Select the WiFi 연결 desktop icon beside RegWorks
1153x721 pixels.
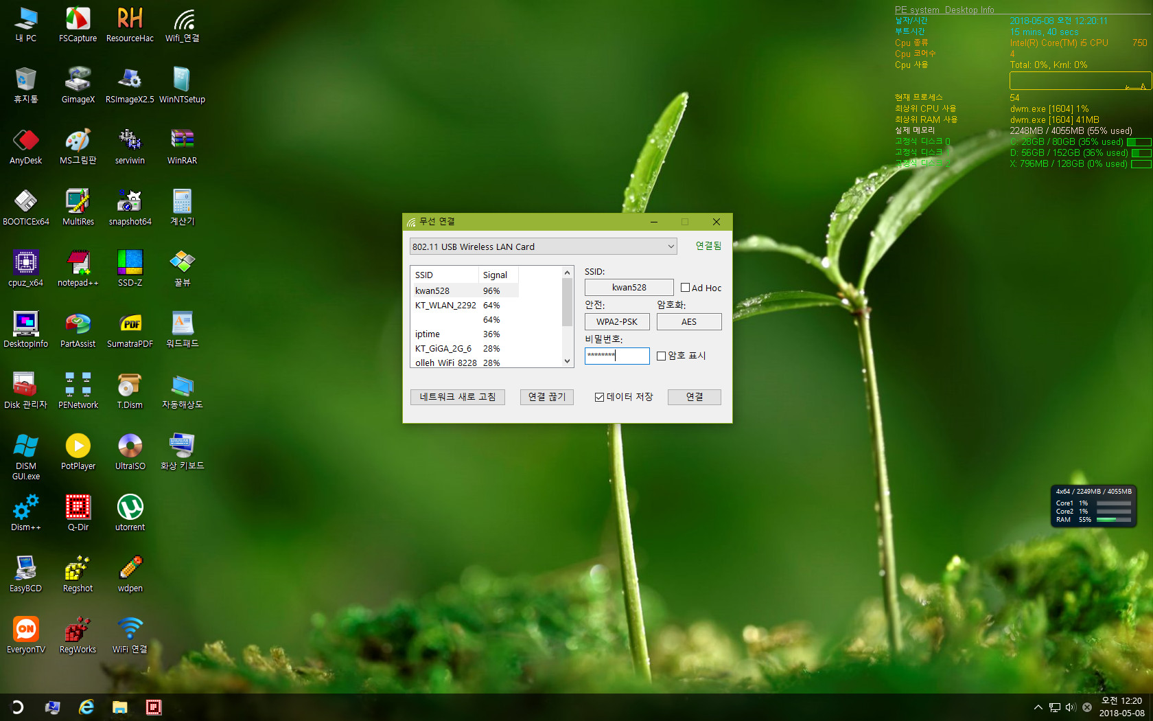[130, 636]
